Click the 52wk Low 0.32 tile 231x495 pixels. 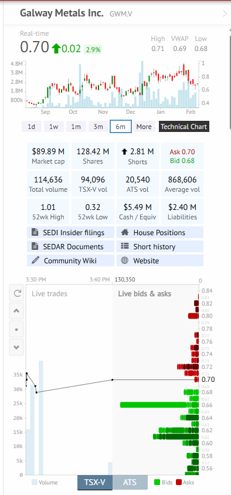coord(93,212)
